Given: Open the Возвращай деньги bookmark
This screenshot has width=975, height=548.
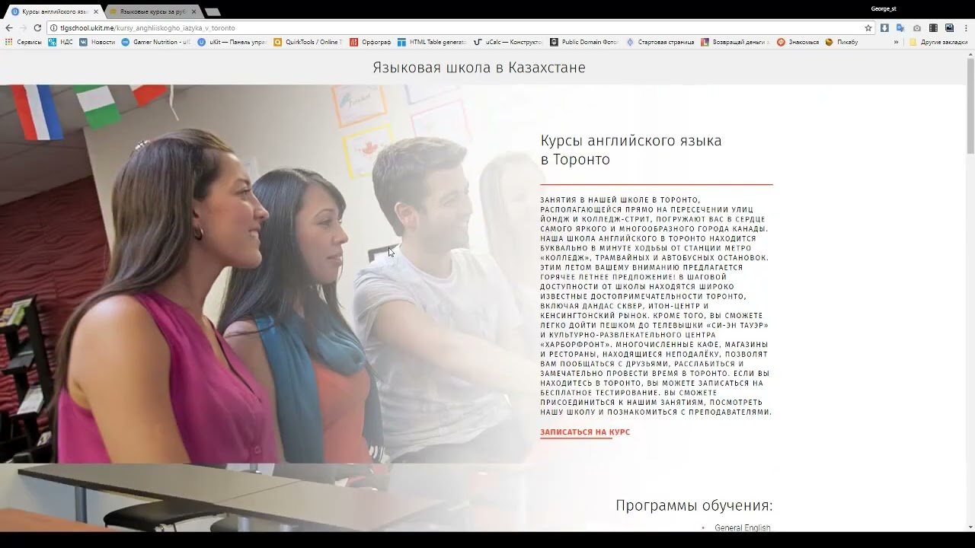Looking at the screenshot, I should pyautogui.click(x=735, y=42).
